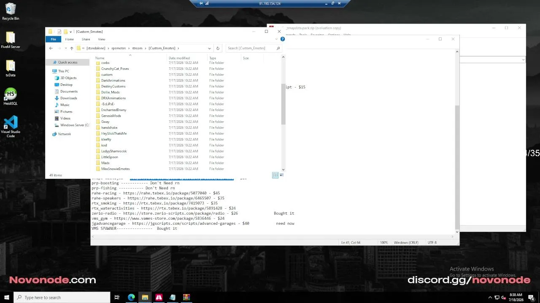Sort files by Date modified column
This screenshot has width=540, height=303.
point(187,58)
